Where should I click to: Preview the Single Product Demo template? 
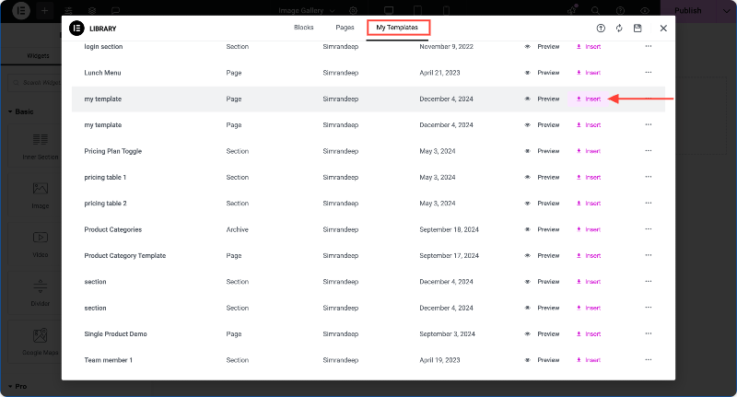542,334
